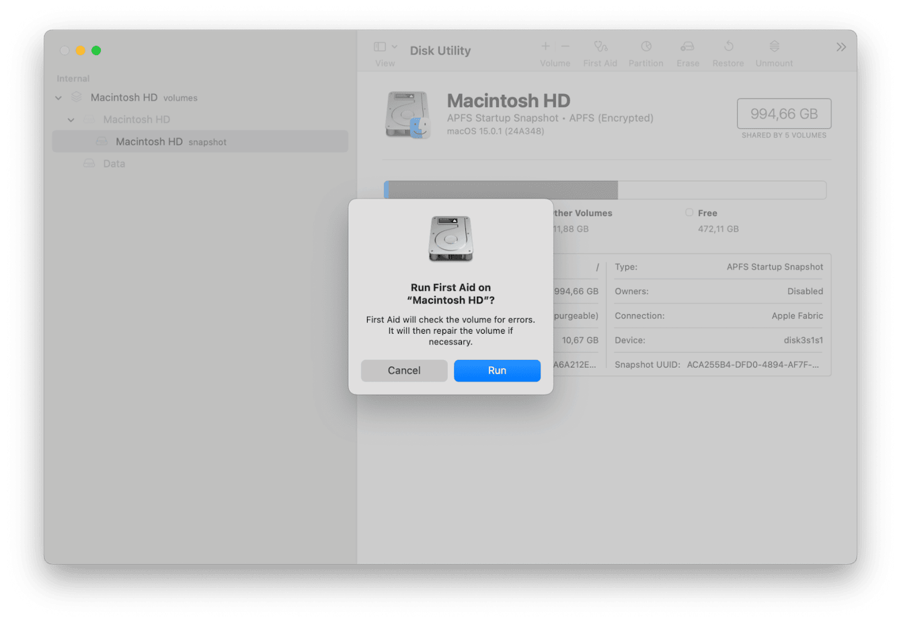Image resolution: width=901 pixels, height=623 pixels.
Task: Click the Data volume disk icon
Action: (x=89, y=163)
